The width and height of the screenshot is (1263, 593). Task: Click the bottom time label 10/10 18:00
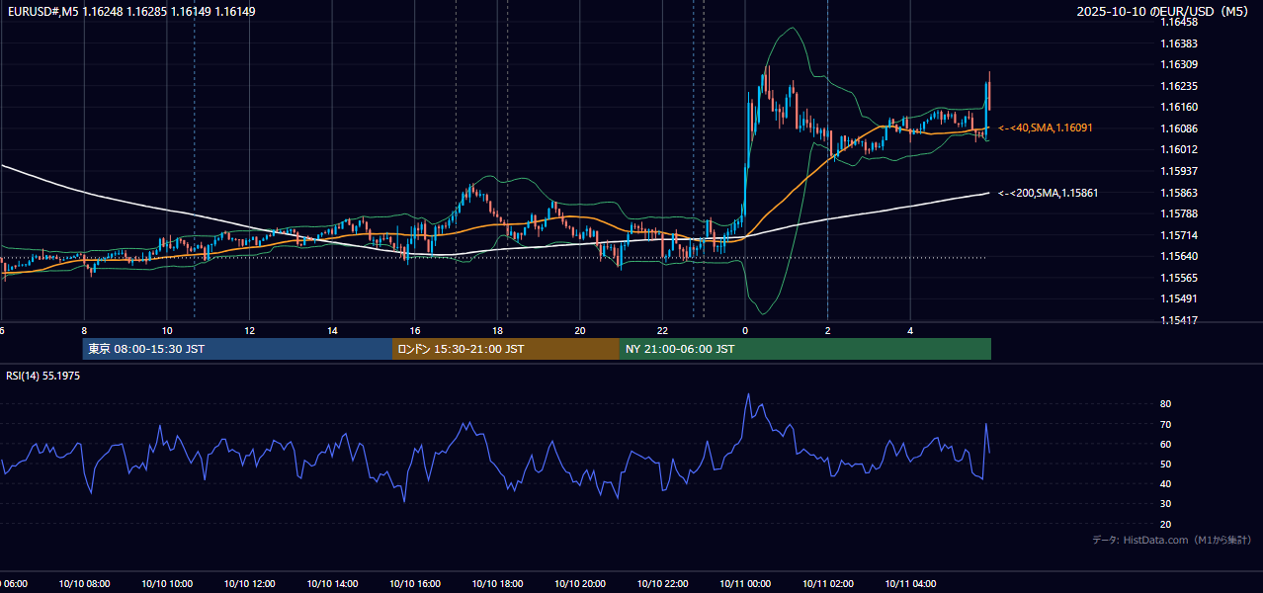497,584
